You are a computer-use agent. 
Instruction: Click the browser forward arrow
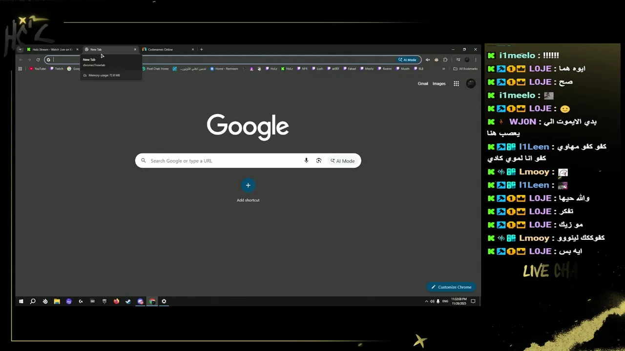tap(29, 60)
